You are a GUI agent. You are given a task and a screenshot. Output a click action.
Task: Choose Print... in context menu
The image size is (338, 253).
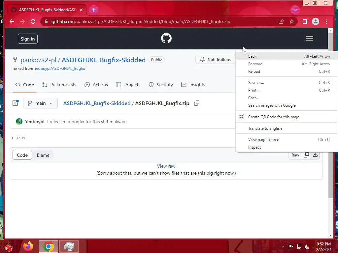click(x=287, y=90)
